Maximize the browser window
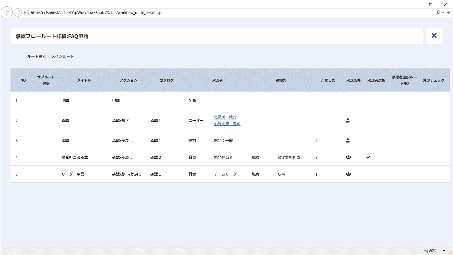 click(x=431, y=4)
